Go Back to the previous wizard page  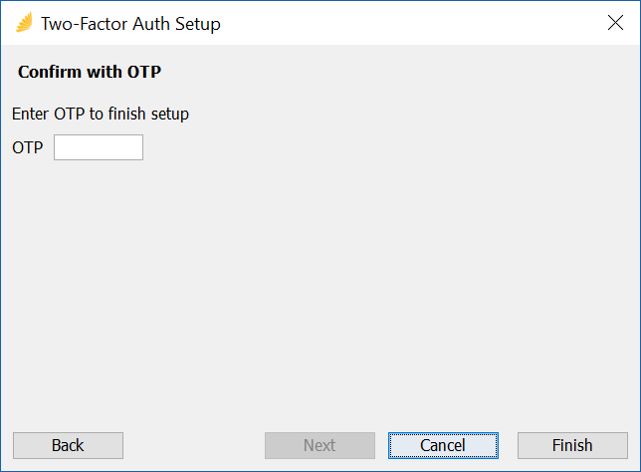tap(68, 445)
